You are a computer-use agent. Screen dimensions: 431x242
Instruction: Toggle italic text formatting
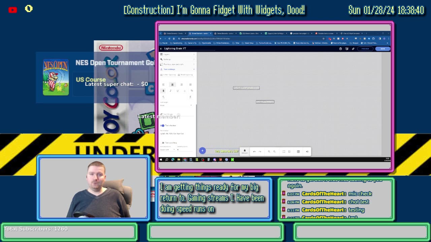(x=170, y=91)
